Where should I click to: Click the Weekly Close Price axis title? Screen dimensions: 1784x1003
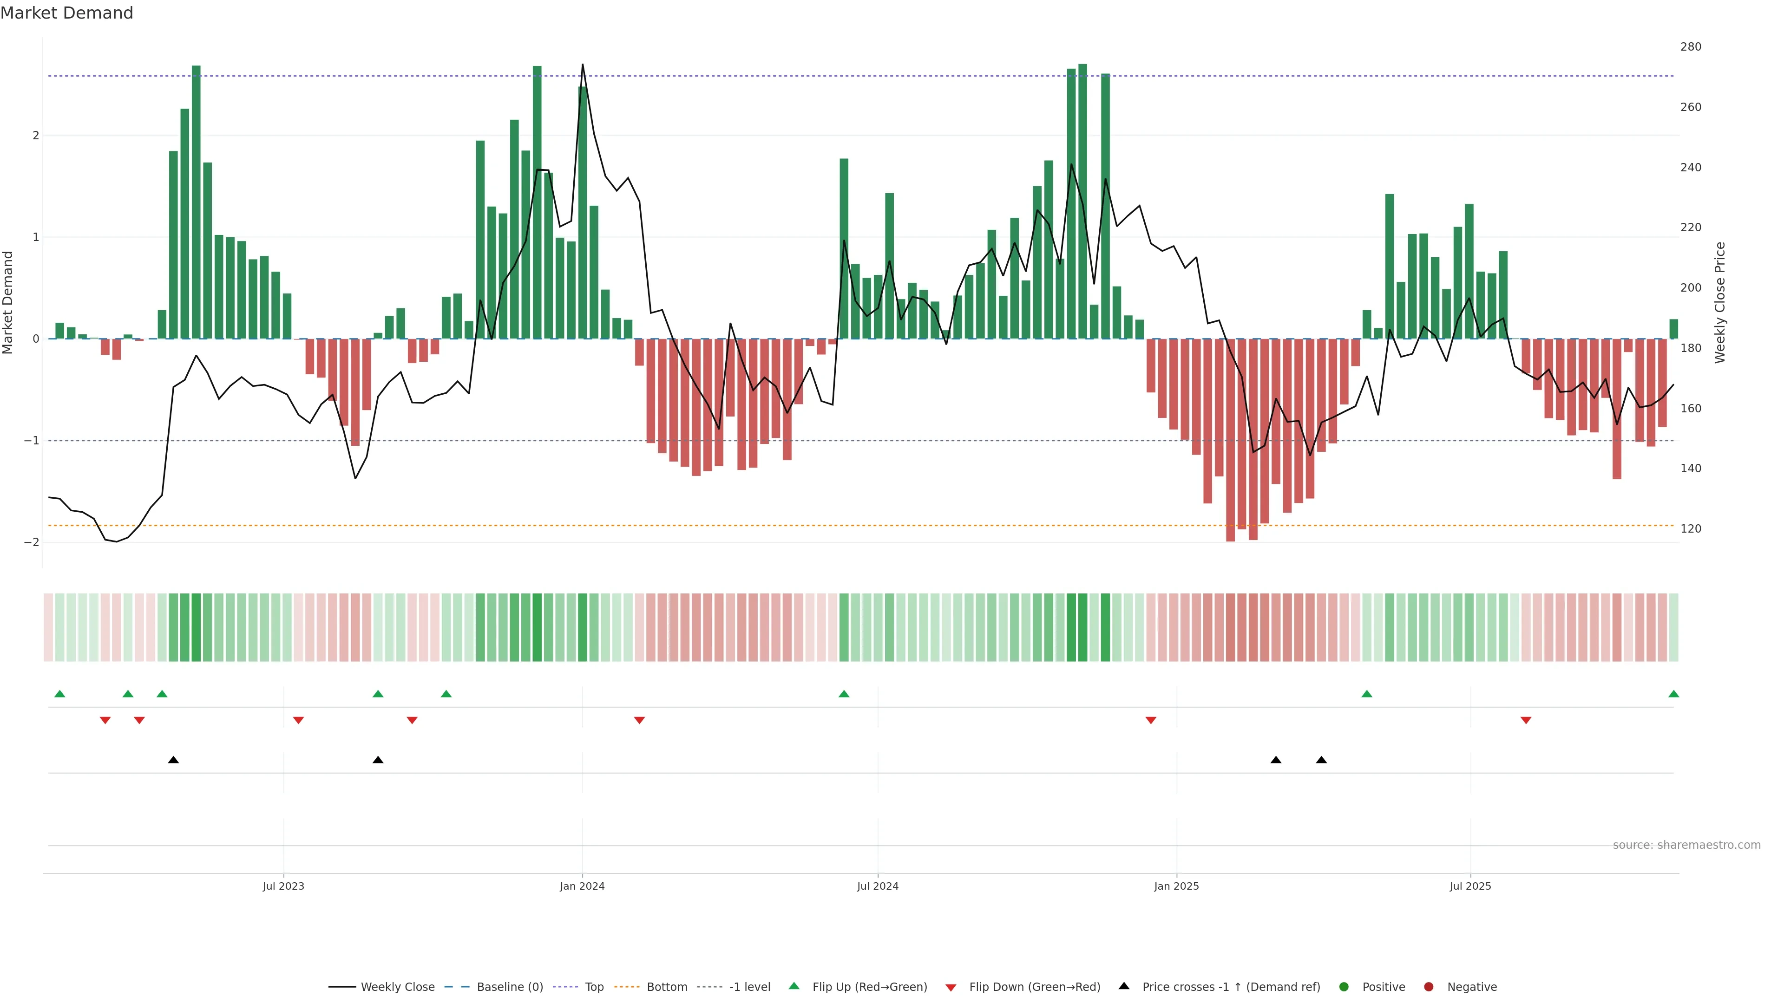(1719, 302)
